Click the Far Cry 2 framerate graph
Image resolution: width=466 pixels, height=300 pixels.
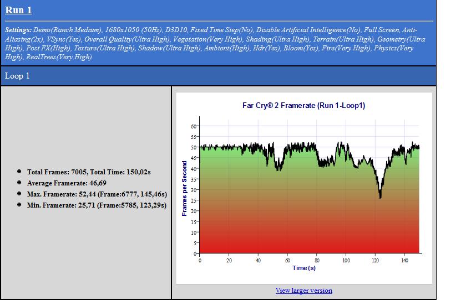click(304, 188)
